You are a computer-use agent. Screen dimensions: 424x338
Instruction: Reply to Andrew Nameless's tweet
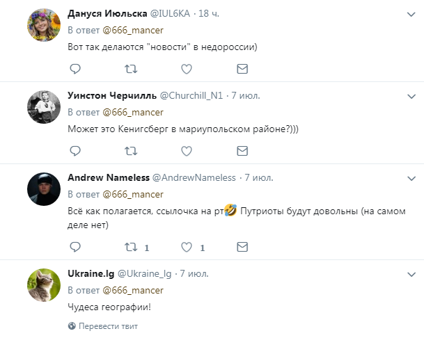76,247
